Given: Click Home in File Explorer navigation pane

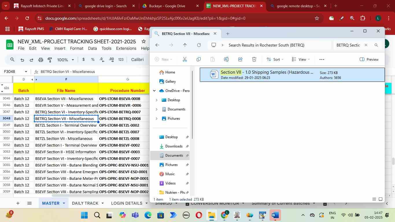Looking at the screenshot, I should point(170,72).
